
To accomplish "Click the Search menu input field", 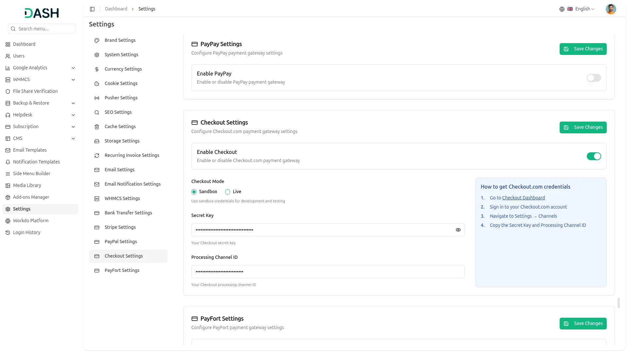I will [x=42, y=29].
